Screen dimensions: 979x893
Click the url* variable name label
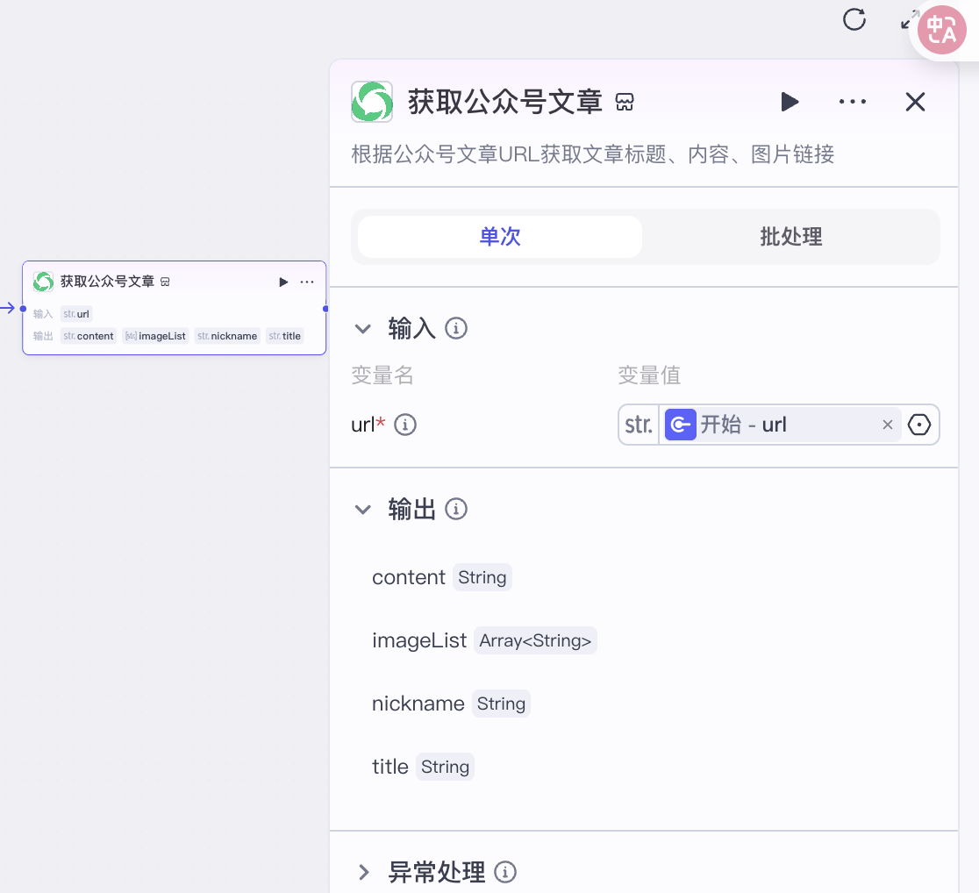tap(368, 425)
